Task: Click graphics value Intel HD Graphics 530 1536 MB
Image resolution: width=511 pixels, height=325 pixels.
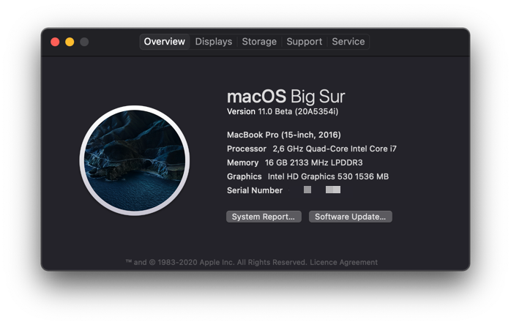Action: [x=328, y=176]
